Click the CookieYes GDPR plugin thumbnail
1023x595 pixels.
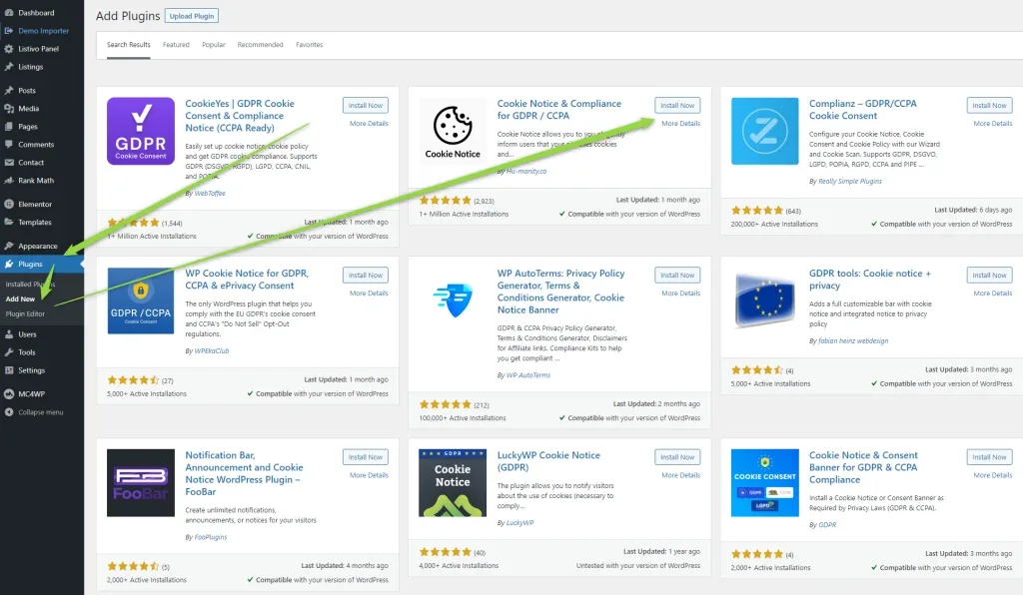coord(140,131)
